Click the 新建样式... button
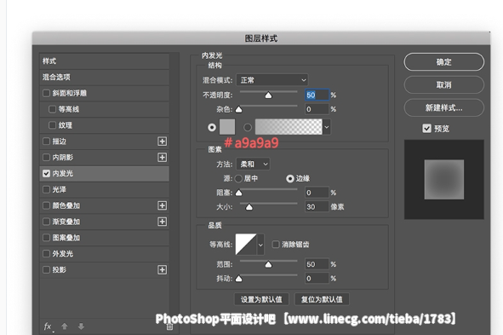The width and height of the screenshot is (503, 335). (444, 107)
